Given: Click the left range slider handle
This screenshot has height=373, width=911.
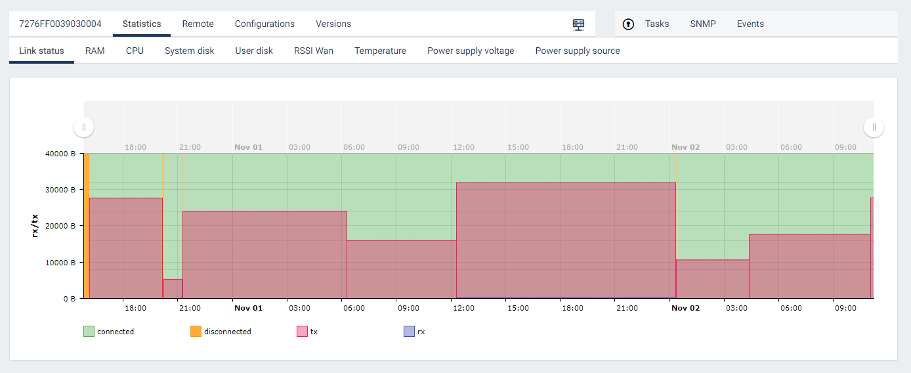Looking at the screenshot, I should [x=84, y=127].
